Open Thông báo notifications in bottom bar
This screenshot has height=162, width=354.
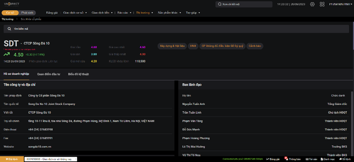[293, 159]
